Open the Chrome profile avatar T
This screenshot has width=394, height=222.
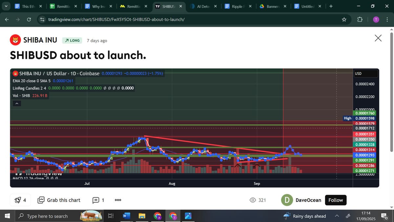pos(376,19)
